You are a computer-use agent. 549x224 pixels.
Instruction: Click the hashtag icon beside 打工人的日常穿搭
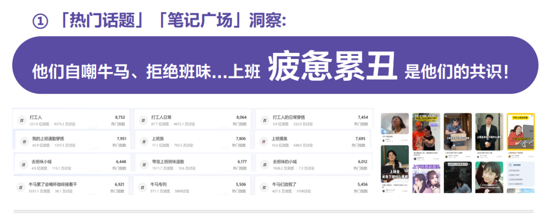265,121
